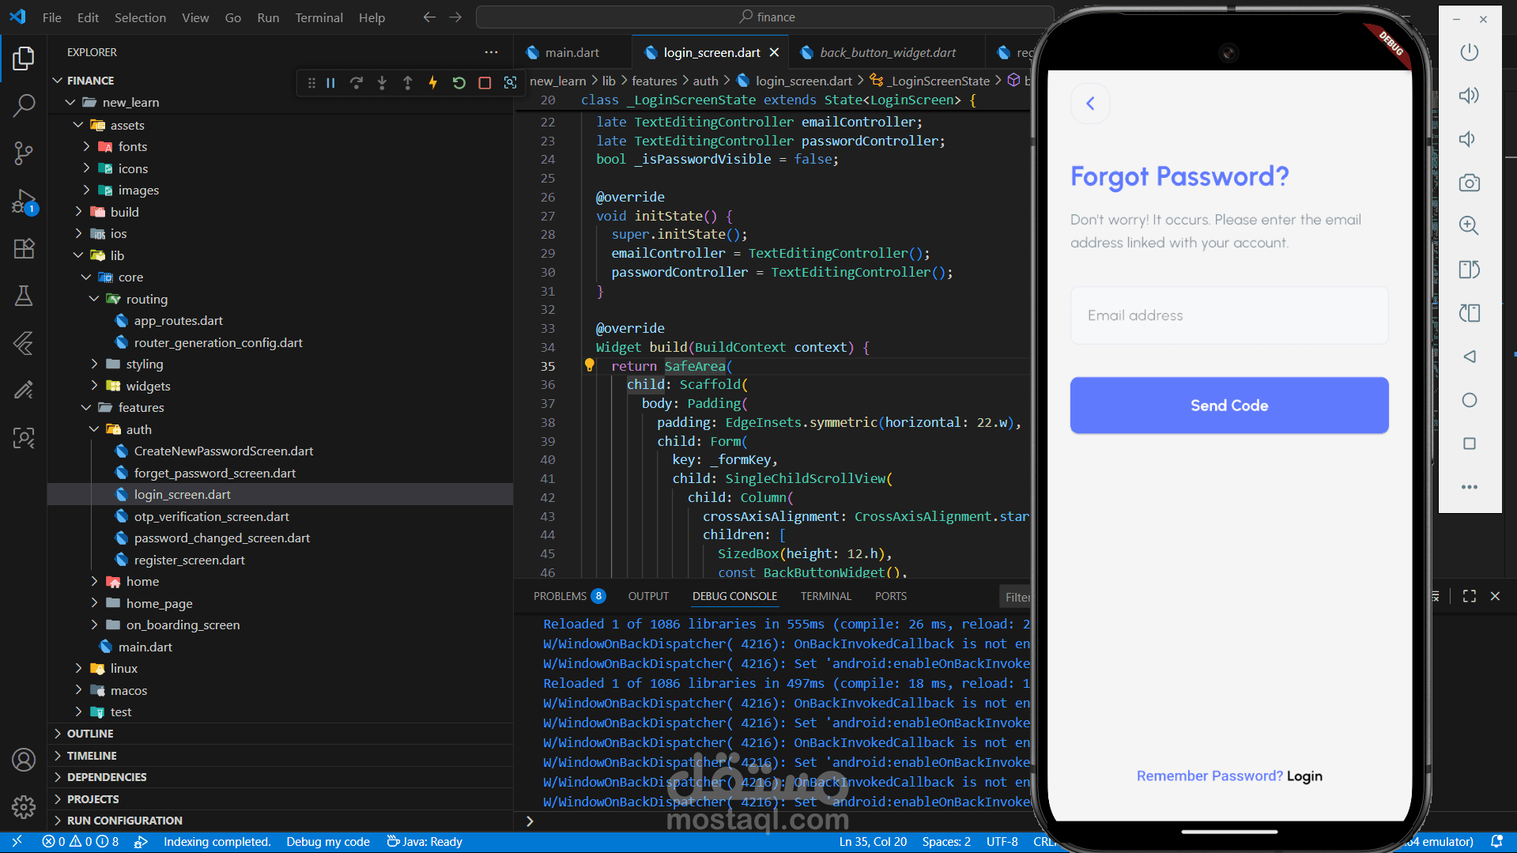The width and height of the screenshot is (1517, 853).
Task: Open forget_password_screen.dart file
Action: [214, 473]
